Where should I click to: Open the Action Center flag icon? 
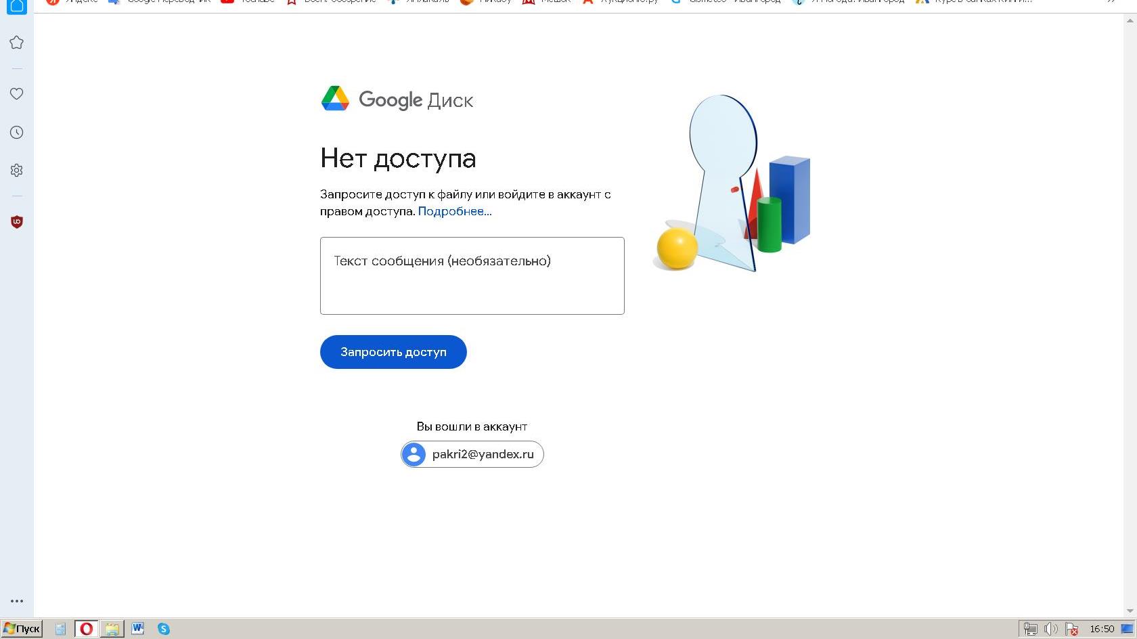pyautogui.click(x=1072, y=629)
